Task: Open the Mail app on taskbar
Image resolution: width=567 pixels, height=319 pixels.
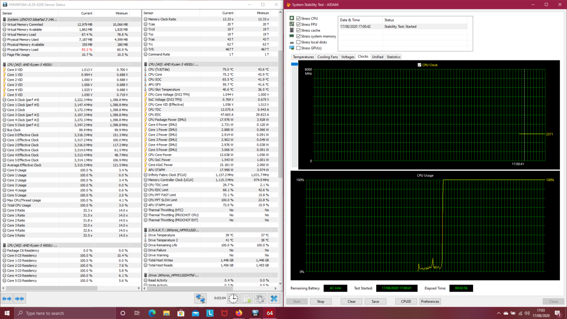Action: tap(195, 313)
